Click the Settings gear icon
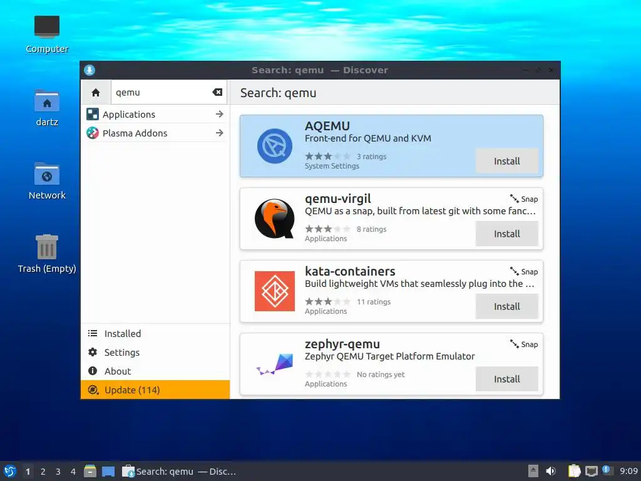This screenshot has height=481, width=641. click(x=93, y=352)
